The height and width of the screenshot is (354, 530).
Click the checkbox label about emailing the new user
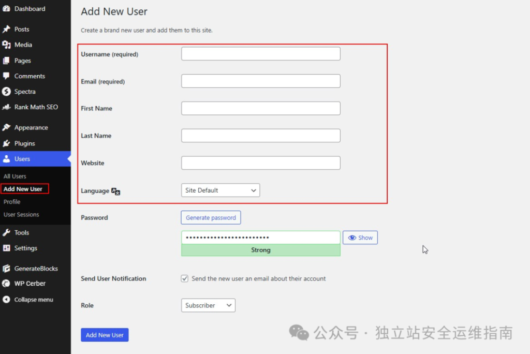point(259,278)
